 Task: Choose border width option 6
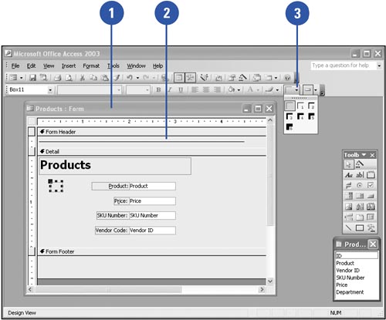click(x=289, y=127)
